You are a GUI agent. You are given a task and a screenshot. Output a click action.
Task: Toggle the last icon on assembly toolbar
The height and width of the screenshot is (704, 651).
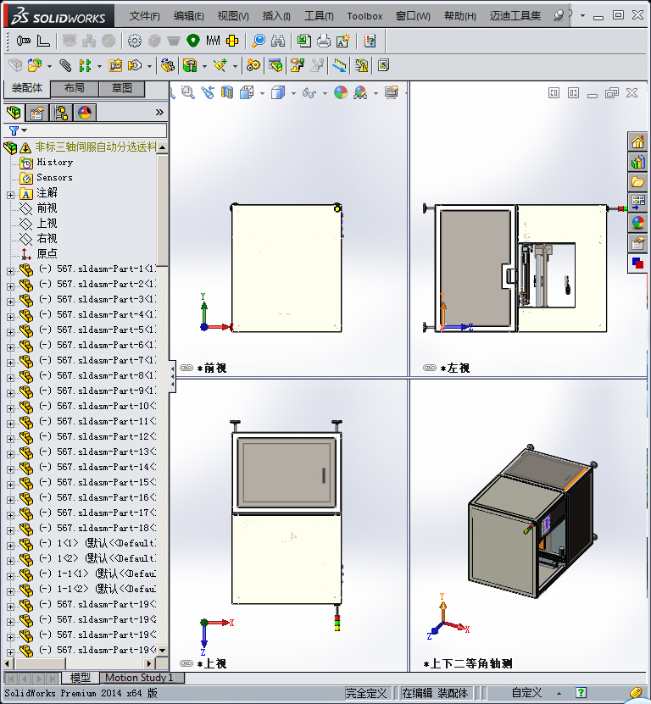point(383,65)
